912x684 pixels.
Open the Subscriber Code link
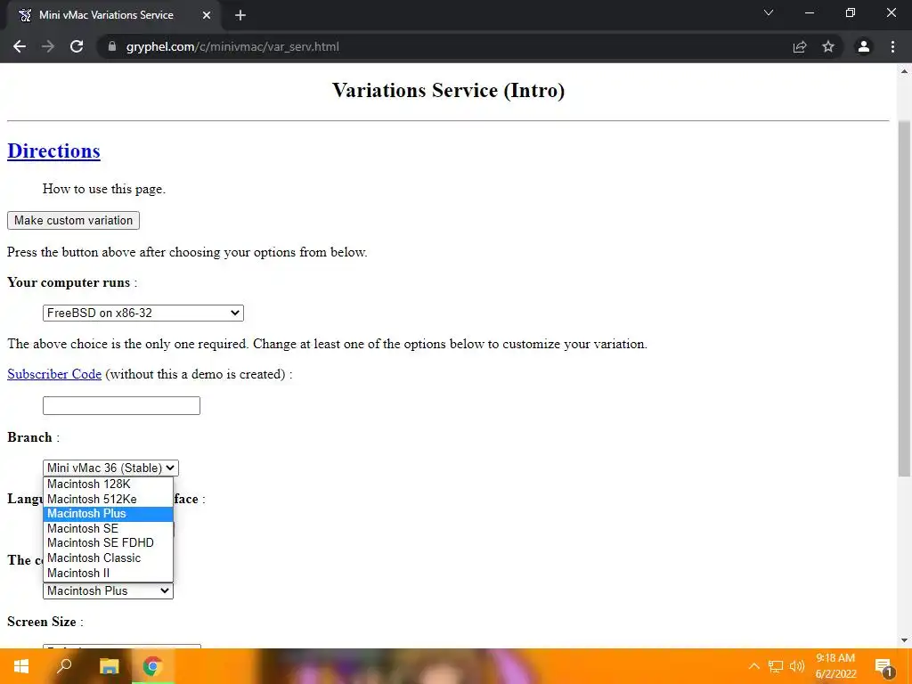tap(54, 374)
